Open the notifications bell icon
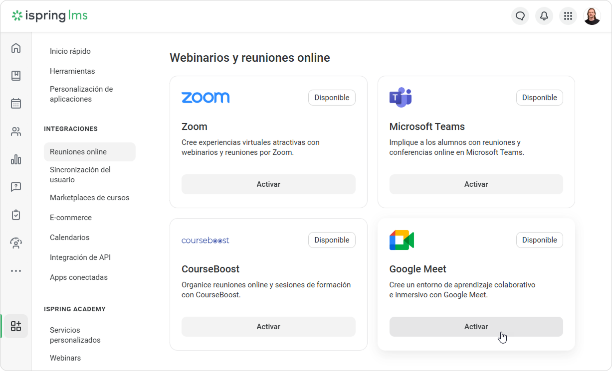Image resolution: width=612 pixels, height=371 pixels. tap(544, 16)
